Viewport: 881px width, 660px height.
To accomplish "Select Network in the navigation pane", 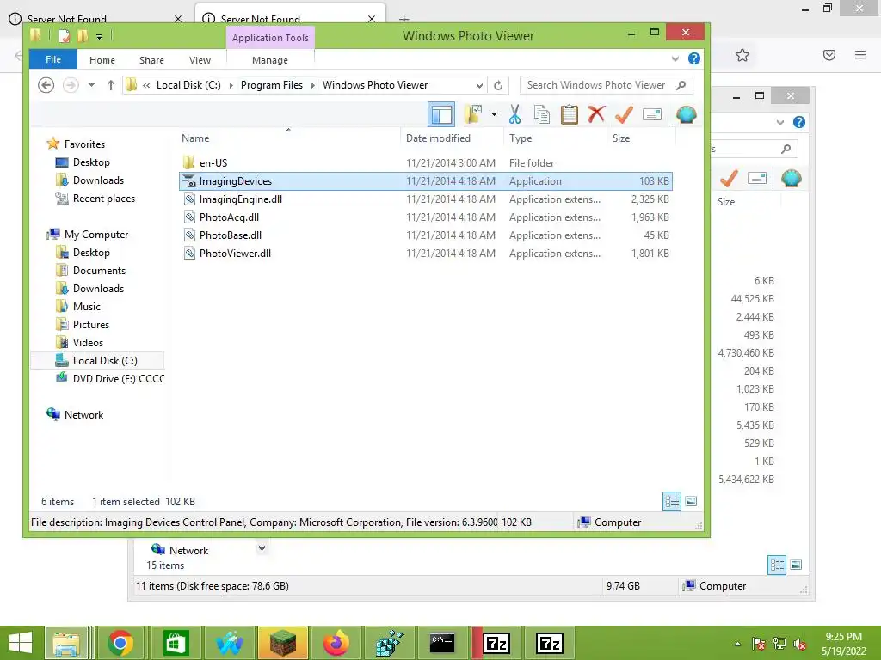I will click(83, 415).
